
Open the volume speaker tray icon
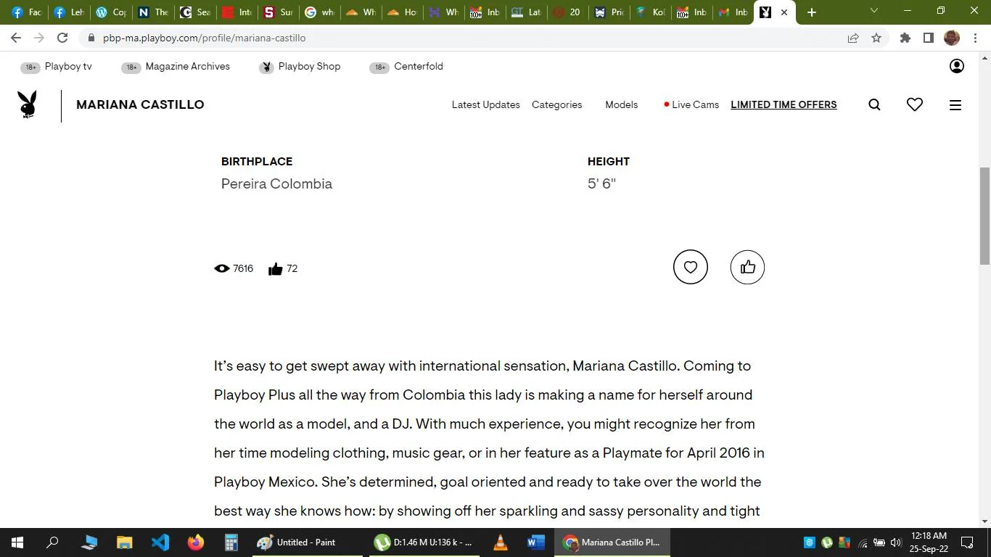896,542
